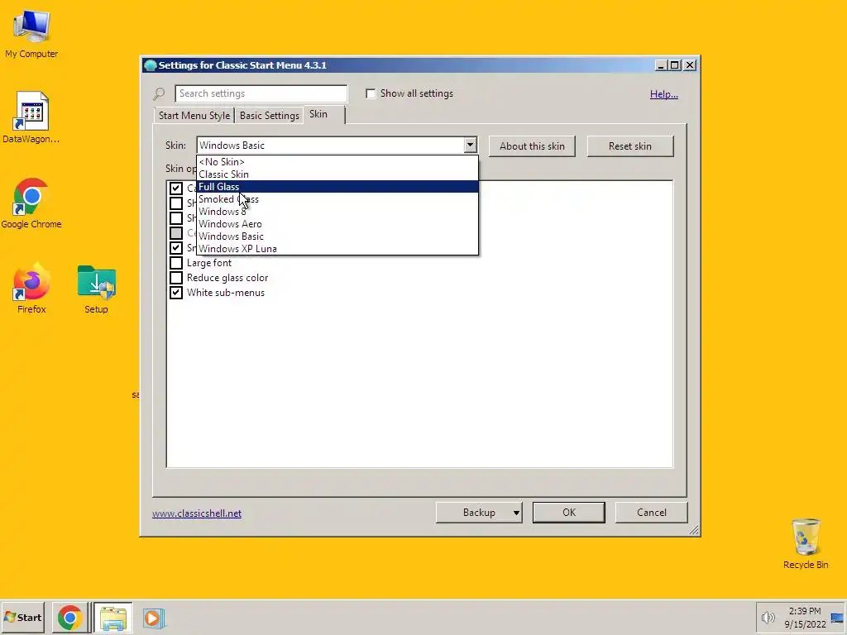847x635 pixels.
Task: Uncheck White sub-menus option
Action: pos(176,293)
